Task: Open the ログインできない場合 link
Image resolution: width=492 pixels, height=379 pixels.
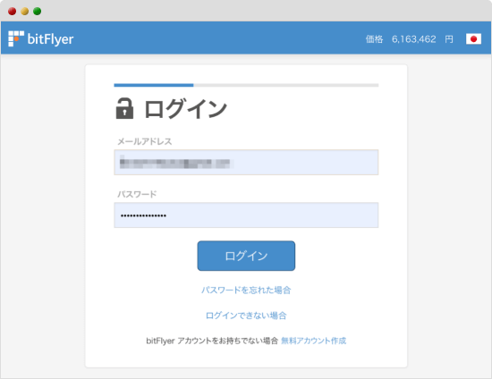Action: (x=246, y=316)
